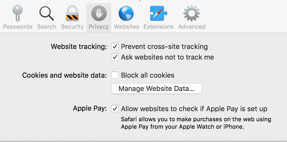
Task: Click the hand Privacy icon
Action: click(99, 13)
